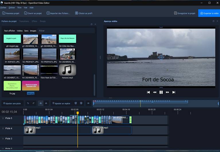Switch to the Transitions tab

[24, 21]
